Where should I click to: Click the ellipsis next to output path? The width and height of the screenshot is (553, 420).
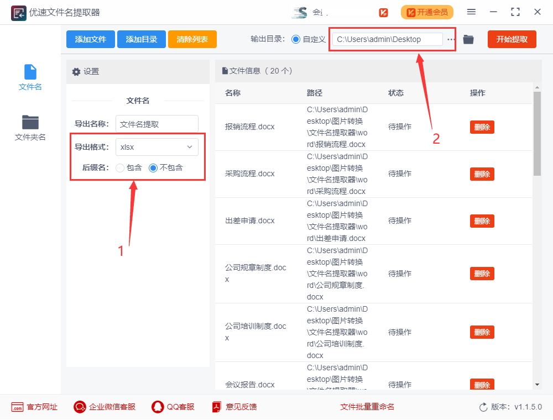coord(450,39)
